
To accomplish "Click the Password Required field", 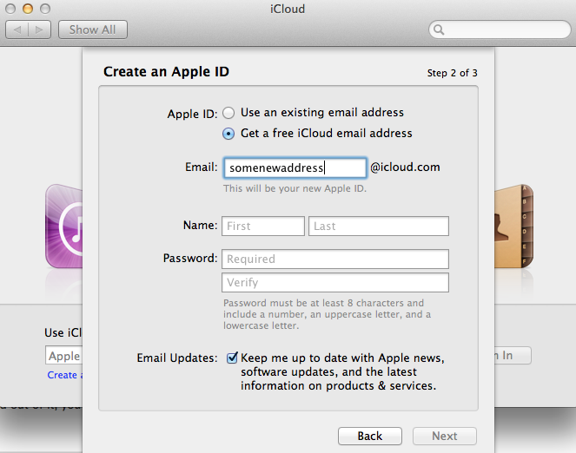I will [335, 259].
